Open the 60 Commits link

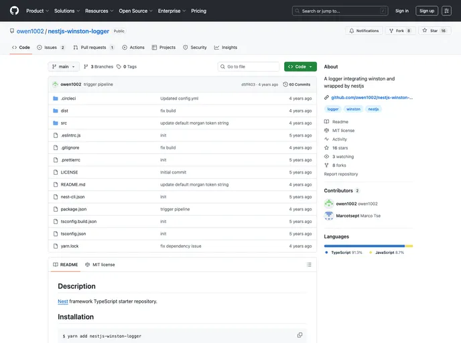point(297,84)
